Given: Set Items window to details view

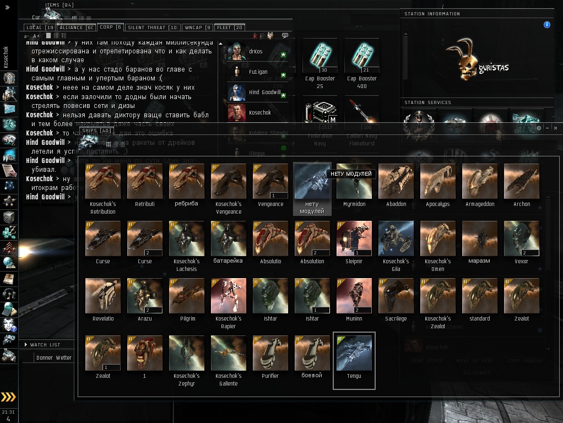Looking at the screenshot, I should click(82, 18).
